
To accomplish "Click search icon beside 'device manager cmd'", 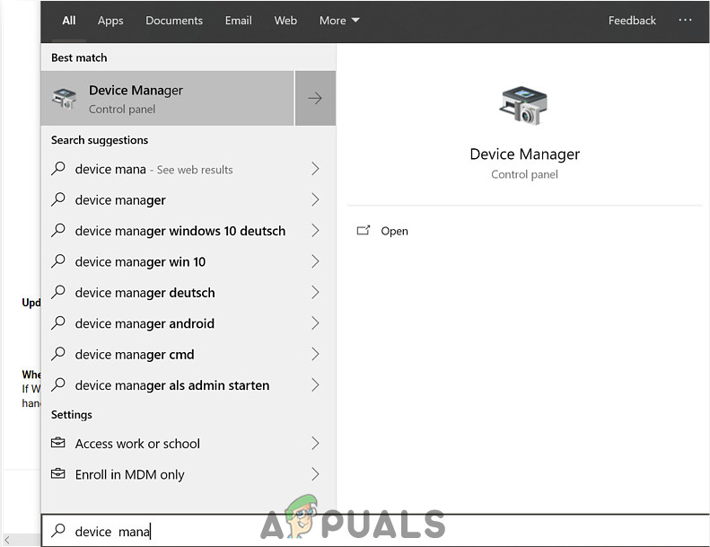I will pyautogui.click(x=58, y=354).
